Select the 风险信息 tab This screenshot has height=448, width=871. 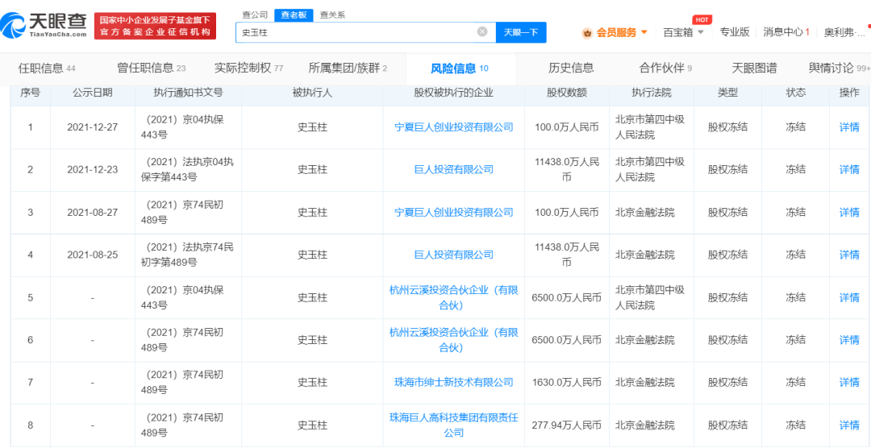click(x=460, y=68)
